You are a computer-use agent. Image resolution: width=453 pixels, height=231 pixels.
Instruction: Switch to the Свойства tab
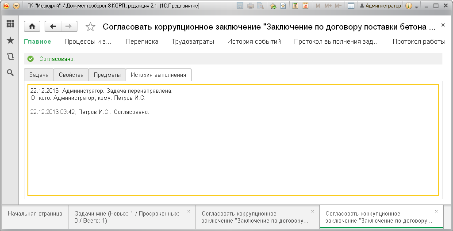click(71, 75)
